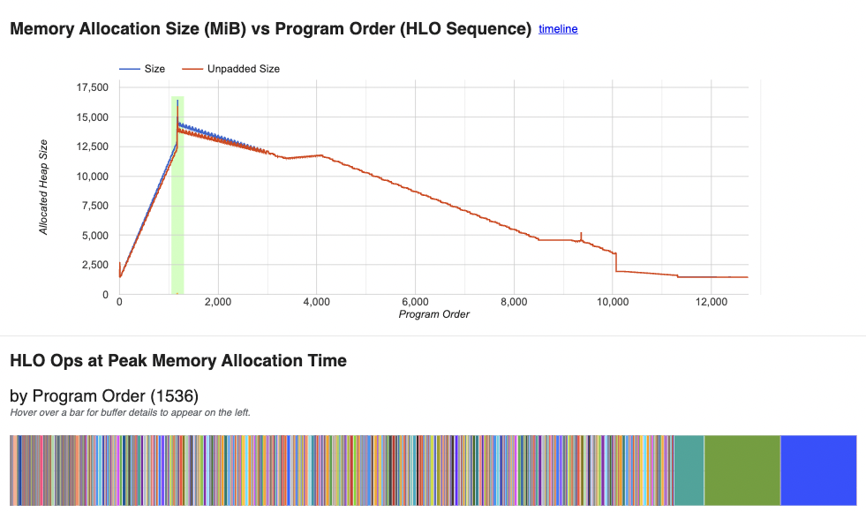The height and width of the screenshot is (512, 866).
Task: Click the Memory Allocation Size chart title
Action: (265, 28)
